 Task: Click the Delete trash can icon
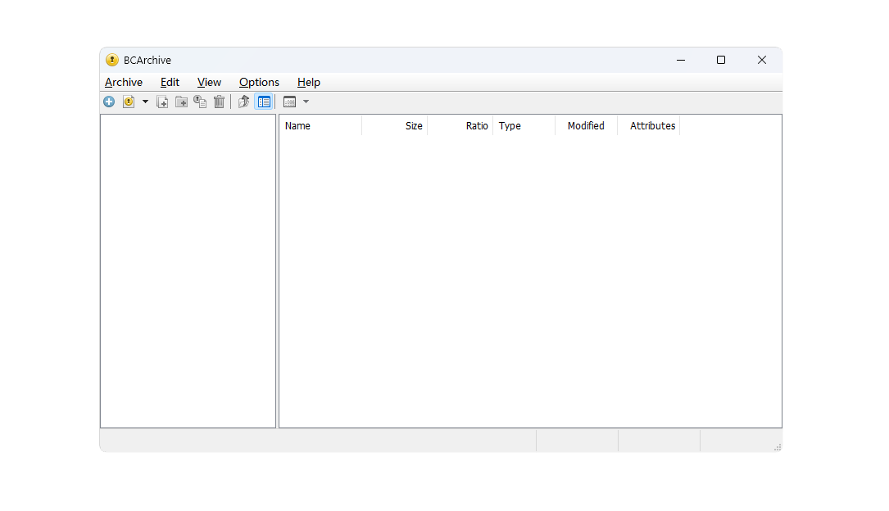[219, 102]
